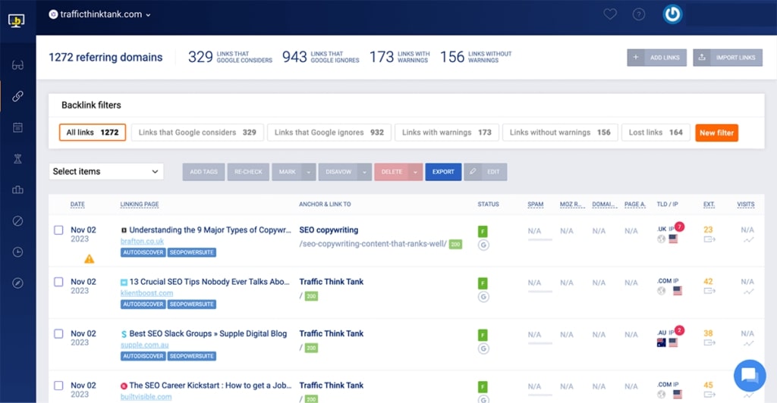Open the Select items dropdown

[106, 172]
